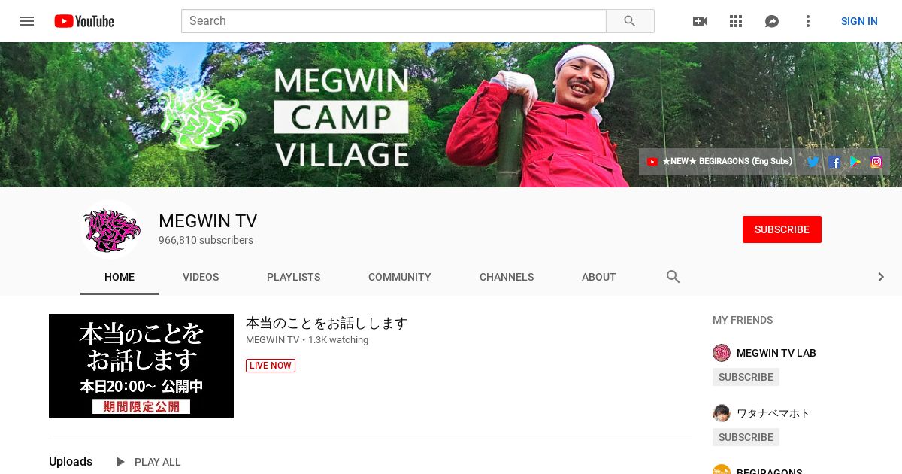Open the messages share icon
Viewport: 902px width, 474px height.
pyautogui.click(x=772, y=21)
